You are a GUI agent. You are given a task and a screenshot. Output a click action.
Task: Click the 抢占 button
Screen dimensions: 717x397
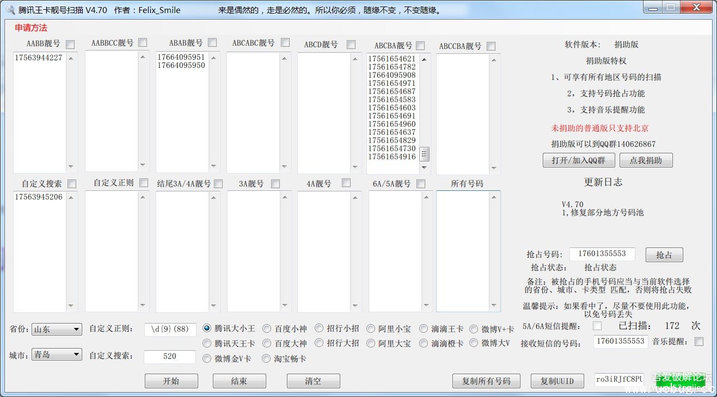tap(664, 255)
